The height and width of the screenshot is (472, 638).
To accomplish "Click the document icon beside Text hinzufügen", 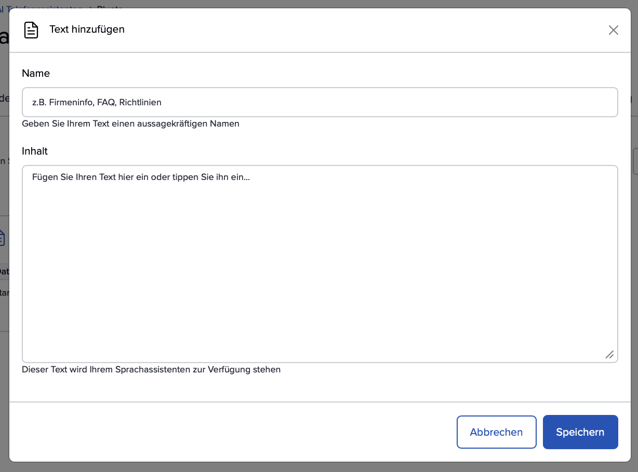I will 32,30.
